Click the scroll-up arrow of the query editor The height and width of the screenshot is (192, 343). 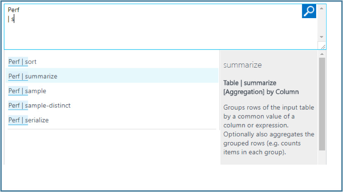[322, 9]
